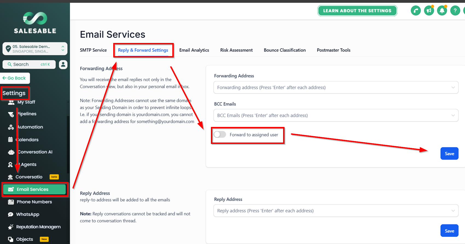Image resolution: width=465 pixels, height=244 pixels.
Task: Open the megaphone announcements icon
Action: [429, 11]
